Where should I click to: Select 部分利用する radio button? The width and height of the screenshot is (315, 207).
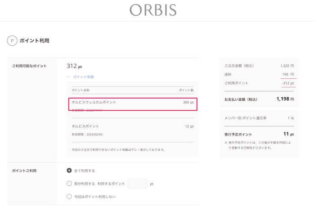pos(69,184)
